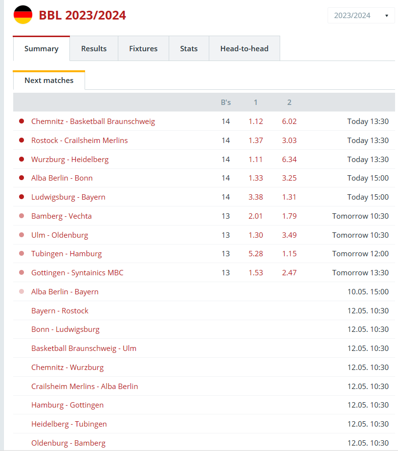
Task: Select the Head-to-head tab
Action: 244,49
